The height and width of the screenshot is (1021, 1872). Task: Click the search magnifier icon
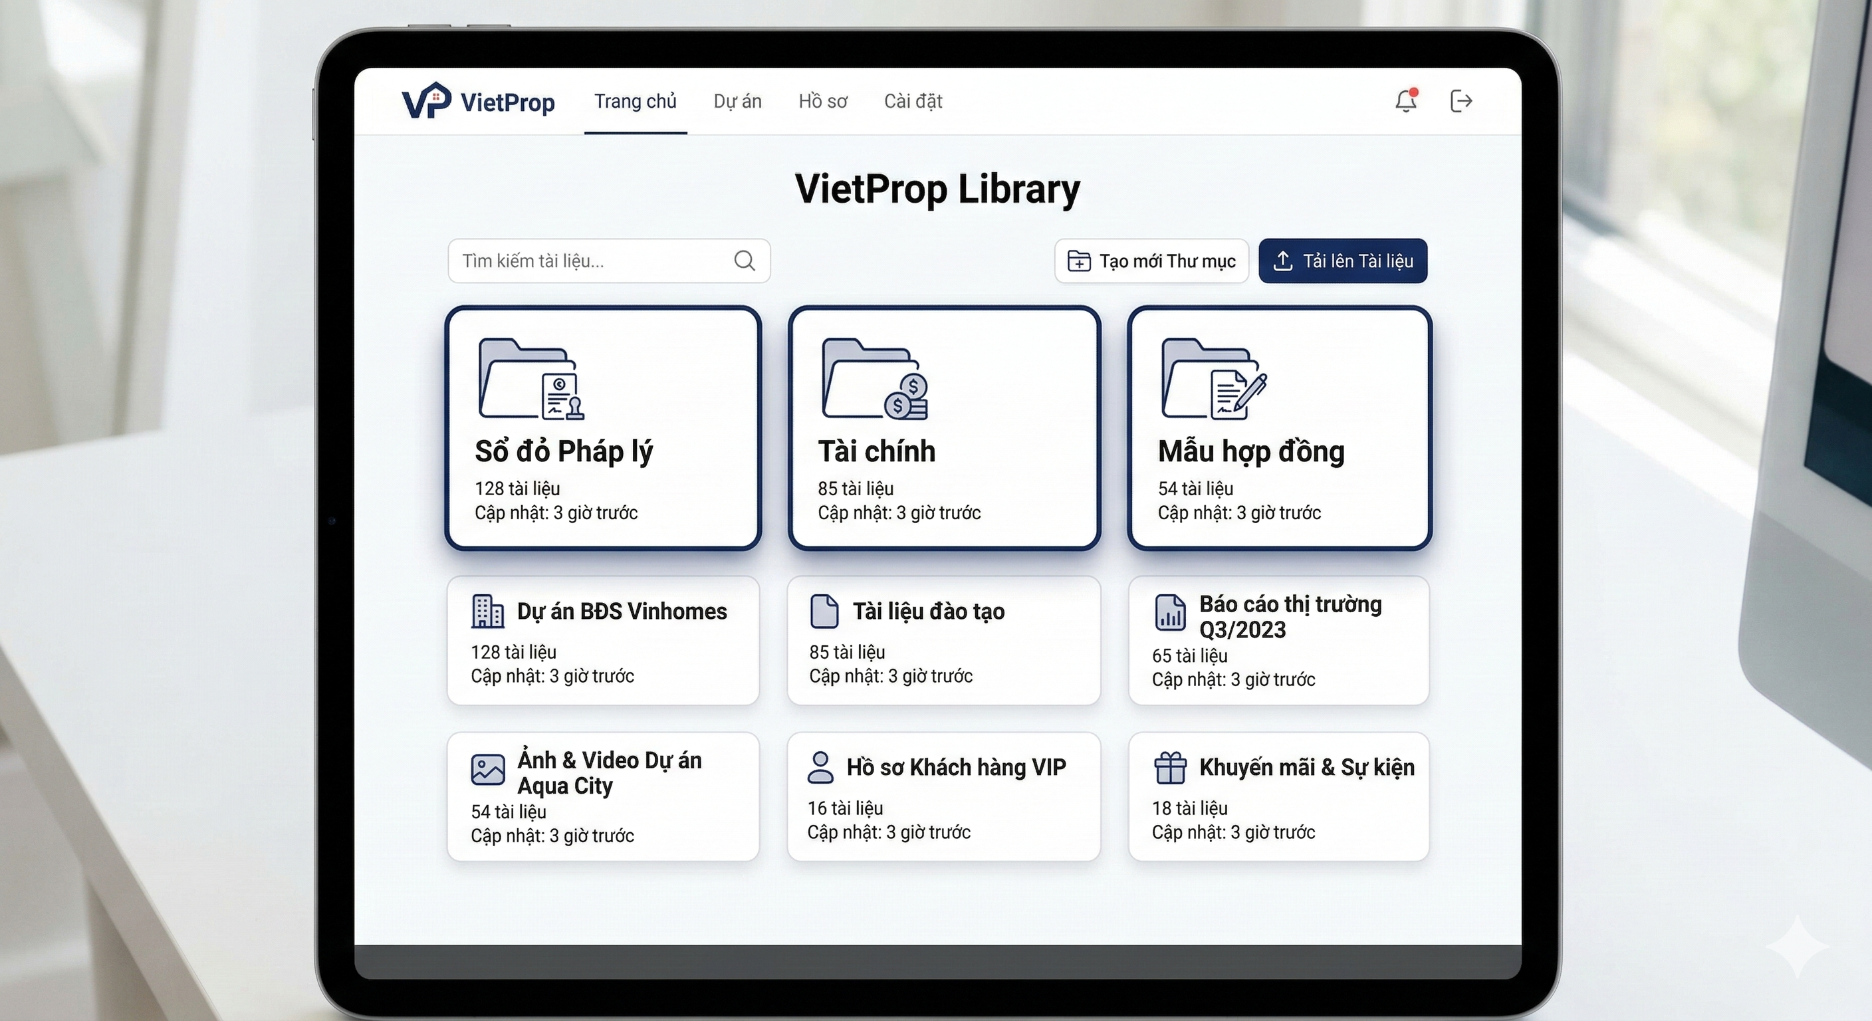pyautogui.click(x=744, y=261)
